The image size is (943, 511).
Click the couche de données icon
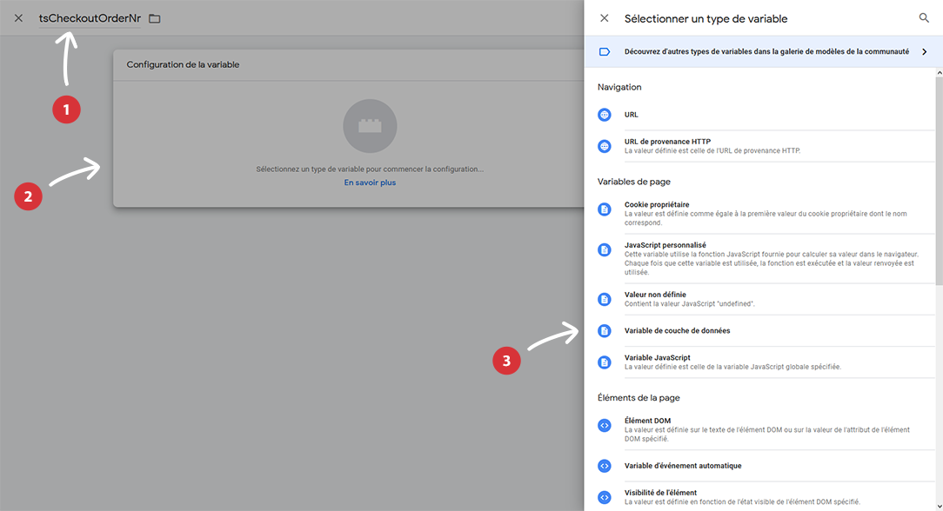605,331
